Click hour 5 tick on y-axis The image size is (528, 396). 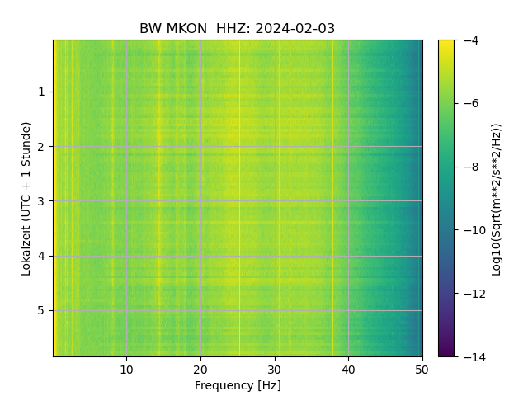point(41,310)
